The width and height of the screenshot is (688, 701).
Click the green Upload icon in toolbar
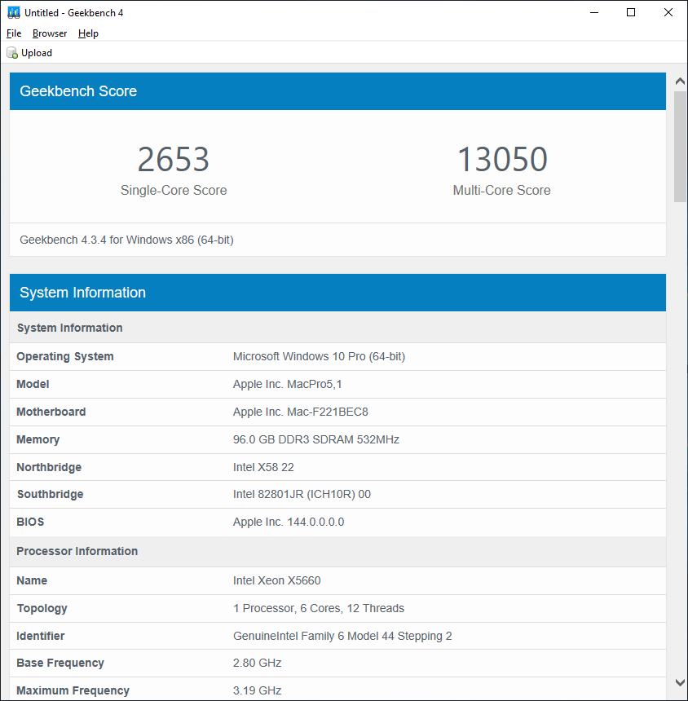(x=12, y=53)
